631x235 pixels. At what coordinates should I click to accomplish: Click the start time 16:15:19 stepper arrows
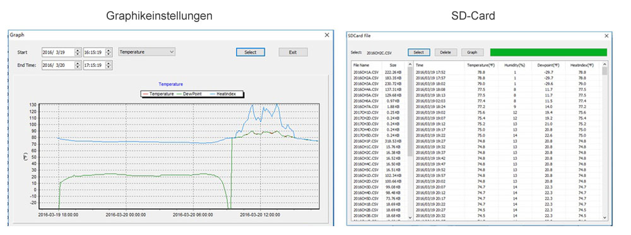click(x=109, y=52)
